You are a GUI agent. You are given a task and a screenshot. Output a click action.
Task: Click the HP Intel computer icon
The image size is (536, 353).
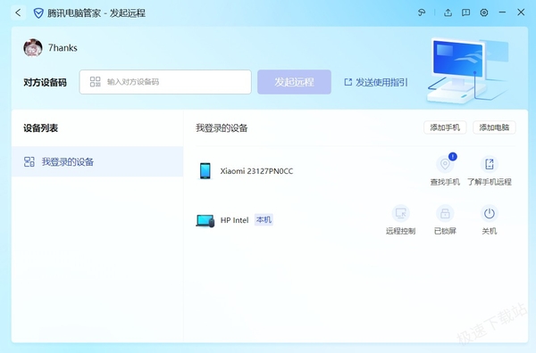pyautogui.click(x=205, y=221)
